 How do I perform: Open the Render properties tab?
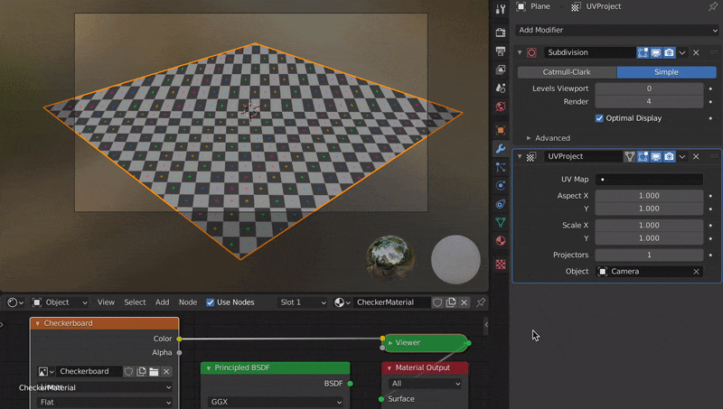[501, 33]
